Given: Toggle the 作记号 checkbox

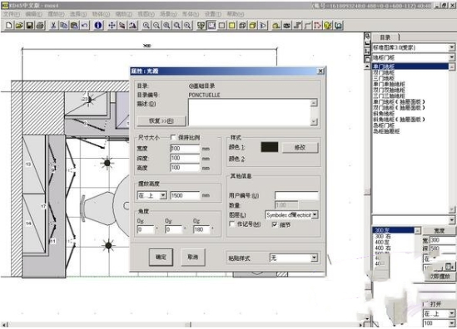Looking at the screenshot, I should click(x=232, y=224).
